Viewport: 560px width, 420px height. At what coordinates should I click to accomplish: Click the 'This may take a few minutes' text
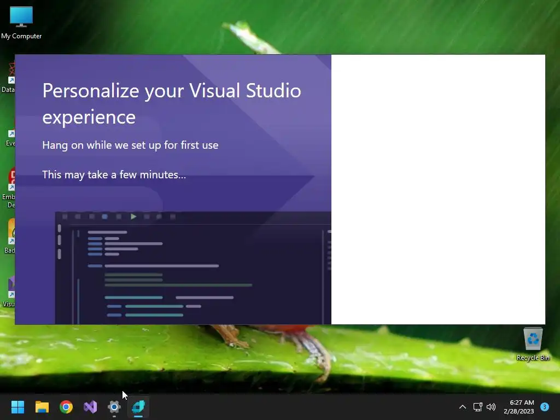[114, 174]
